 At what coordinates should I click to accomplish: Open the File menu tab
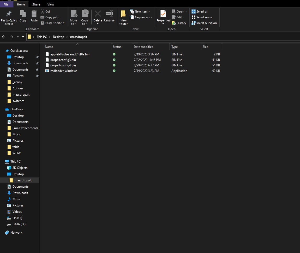6,4
